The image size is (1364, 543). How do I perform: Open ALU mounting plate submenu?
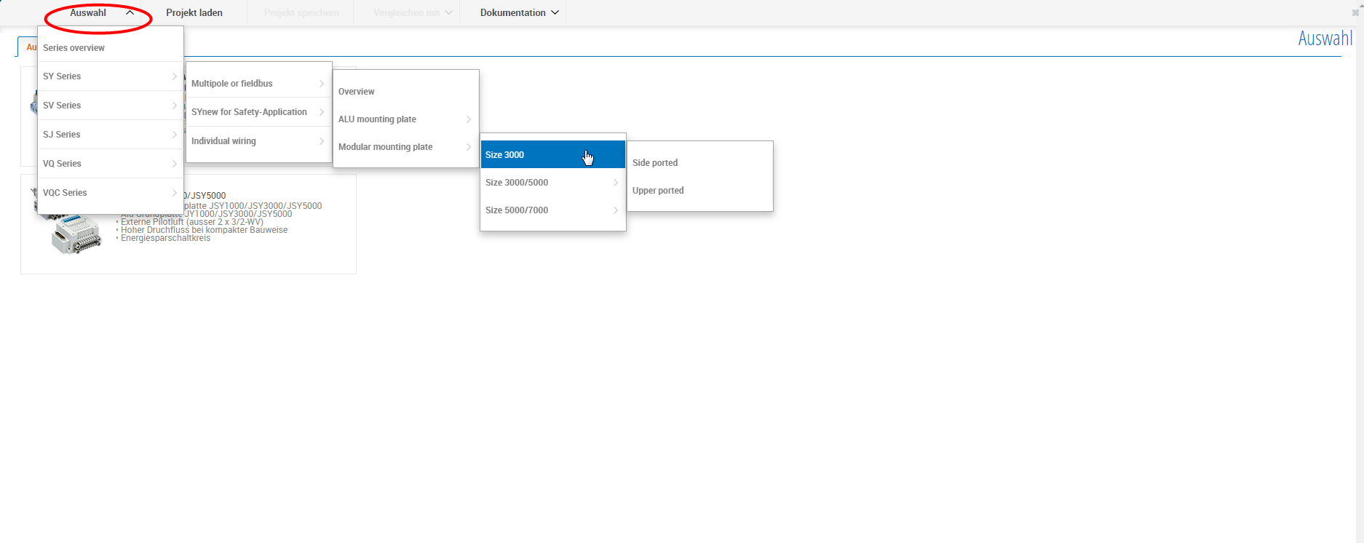click(406, 119)
